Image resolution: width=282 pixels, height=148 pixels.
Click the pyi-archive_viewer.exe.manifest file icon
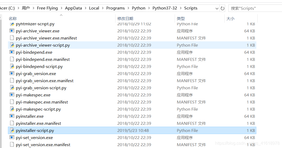(12, 38)
